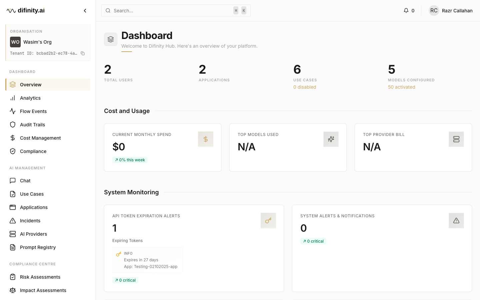Image resolution: width=480 pixels, height=300 pixels.
Task: Go to Analytics
Action: (x=48, y=98)
